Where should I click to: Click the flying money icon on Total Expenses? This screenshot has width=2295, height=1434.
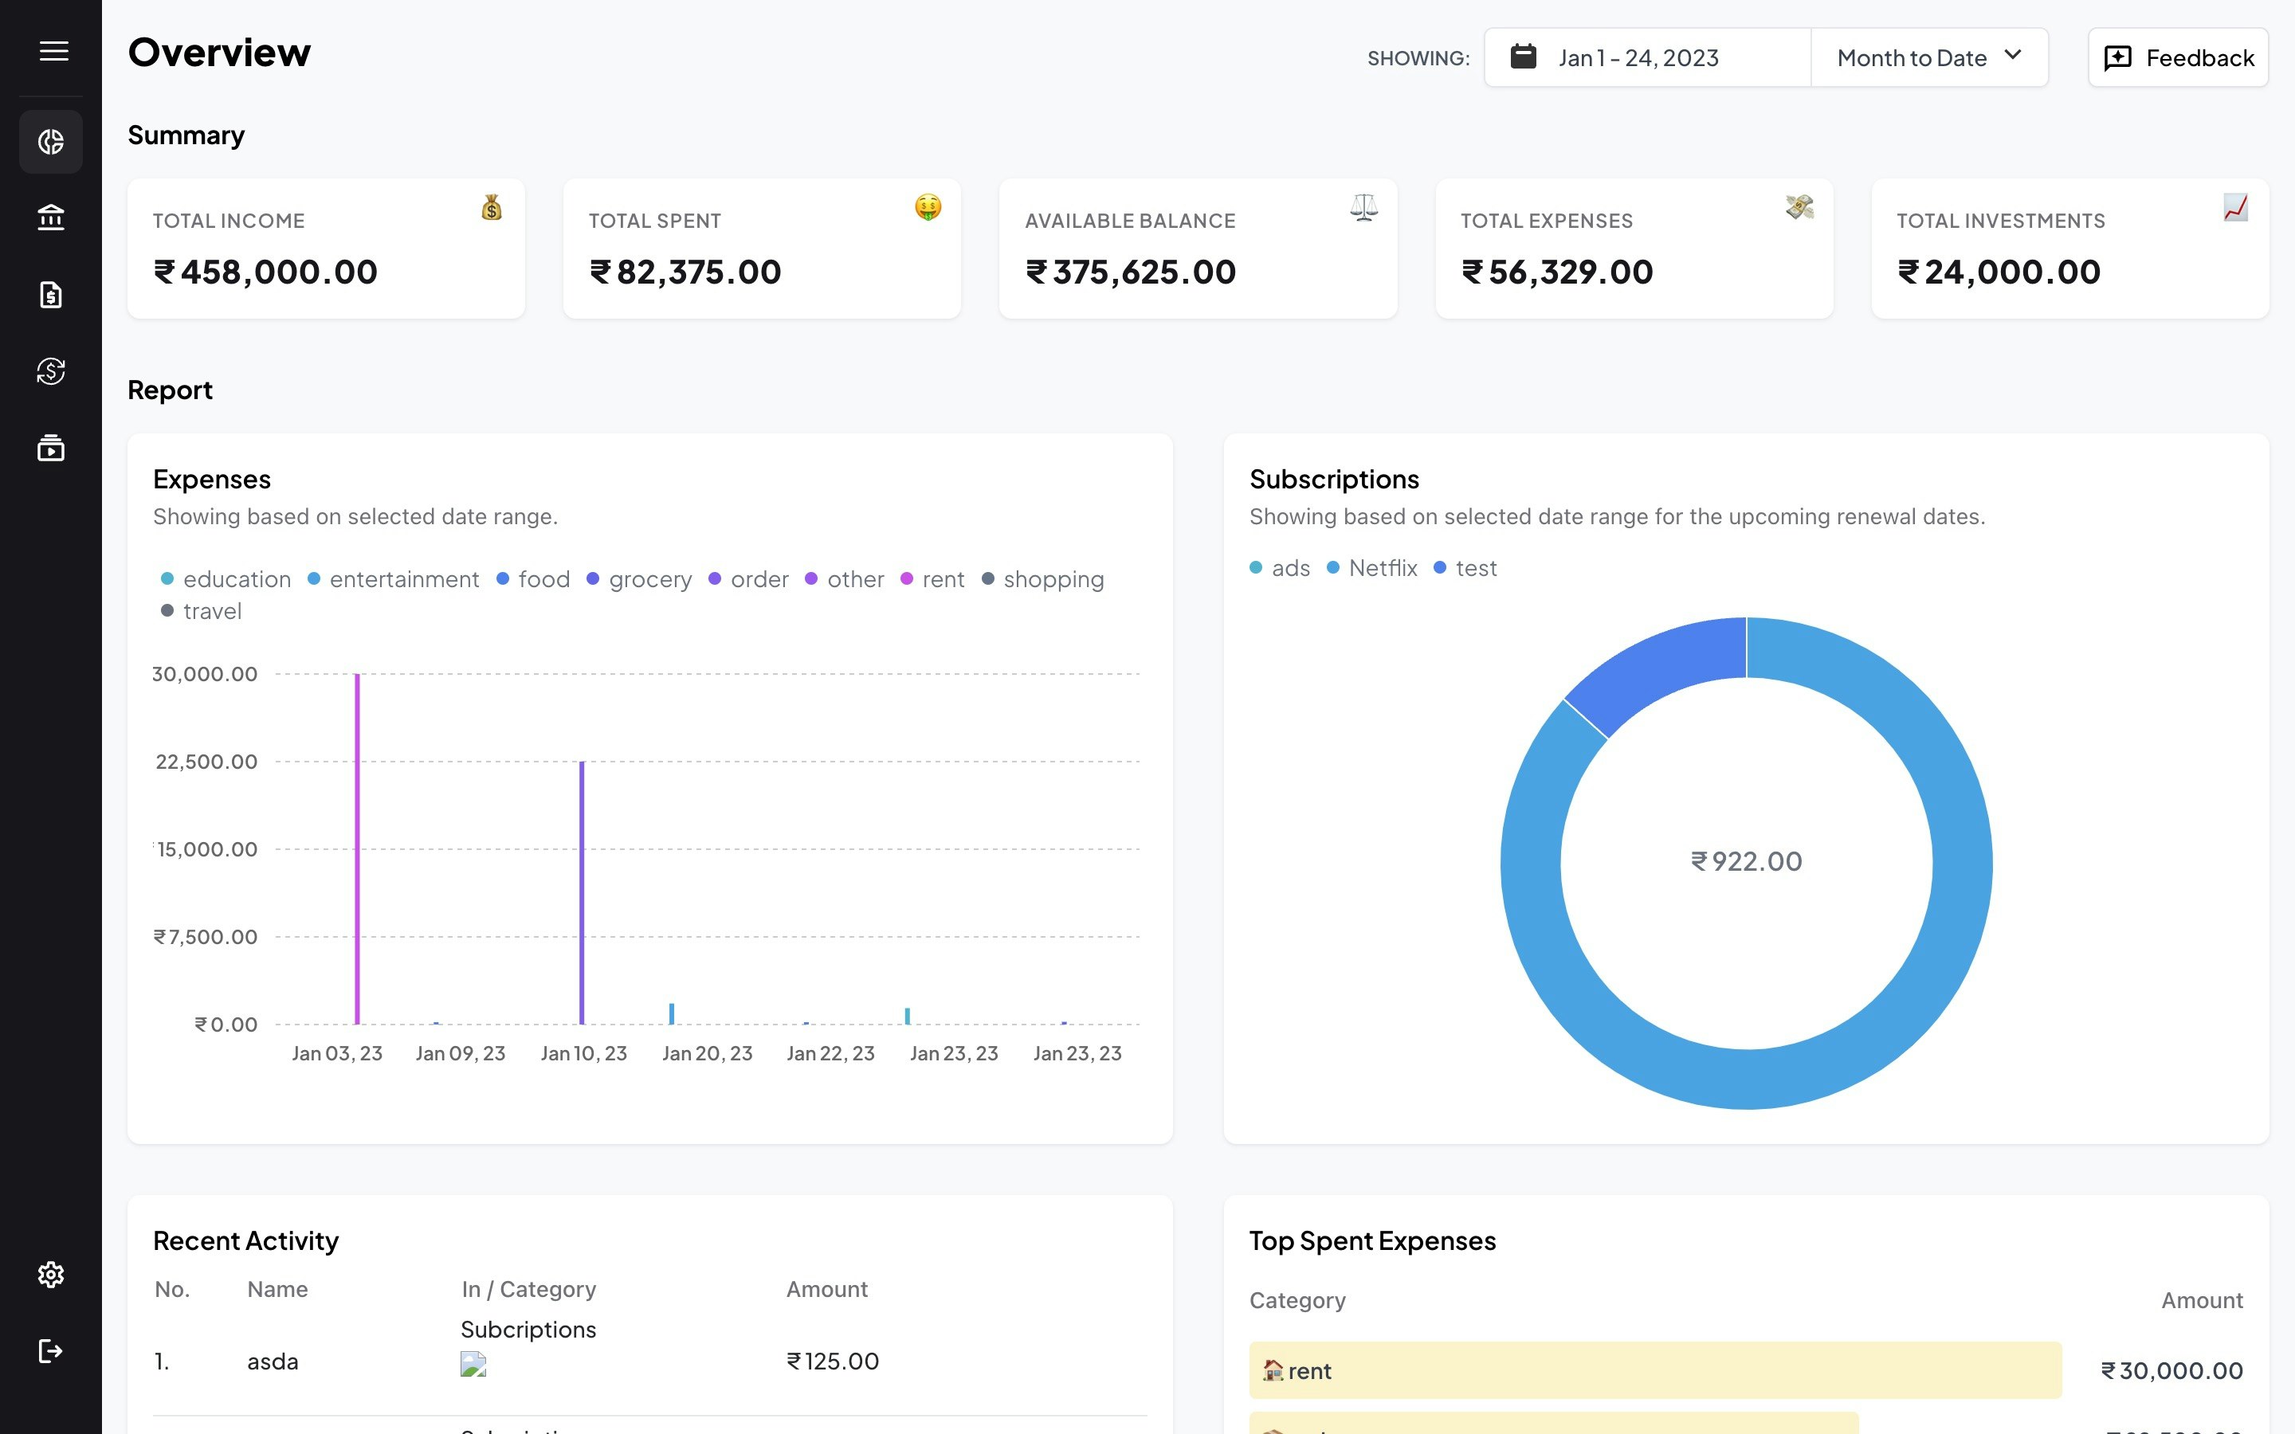point(1799,207)
